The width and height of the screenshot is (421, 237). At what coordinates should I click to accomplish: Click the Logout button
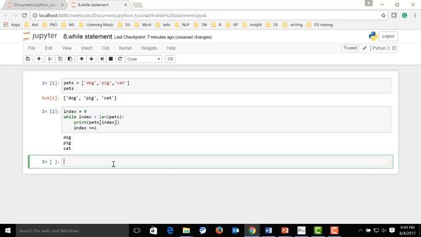[x=388, y=36]
